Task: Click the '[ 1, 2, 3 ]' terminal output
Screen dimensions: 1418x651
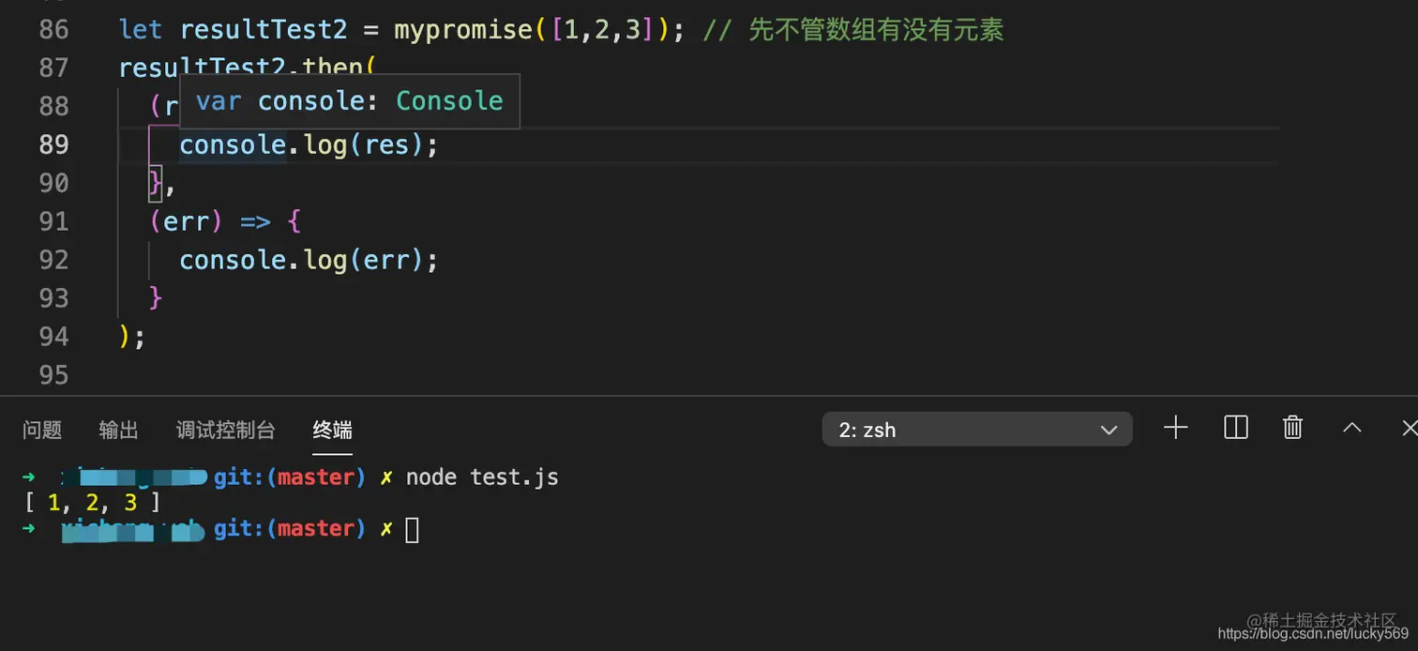Action: (92, 504)
